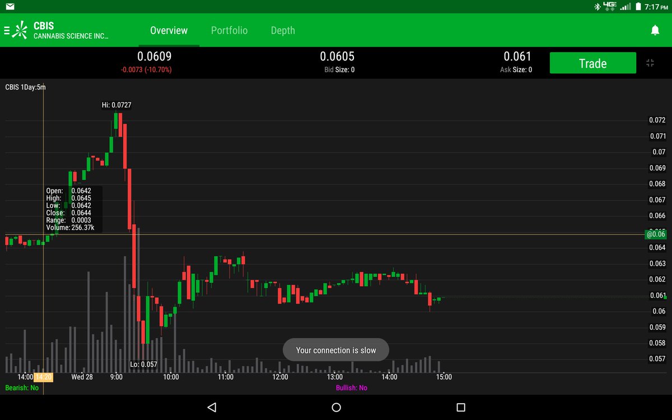The height and width of the screenshot is (420, 672).
Task: Tap the bid price 0.0605
Action: pyautogui.click(x=337, y=56)
